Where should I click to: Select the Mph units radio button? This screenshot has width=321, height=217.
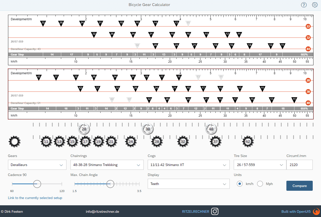260,184
